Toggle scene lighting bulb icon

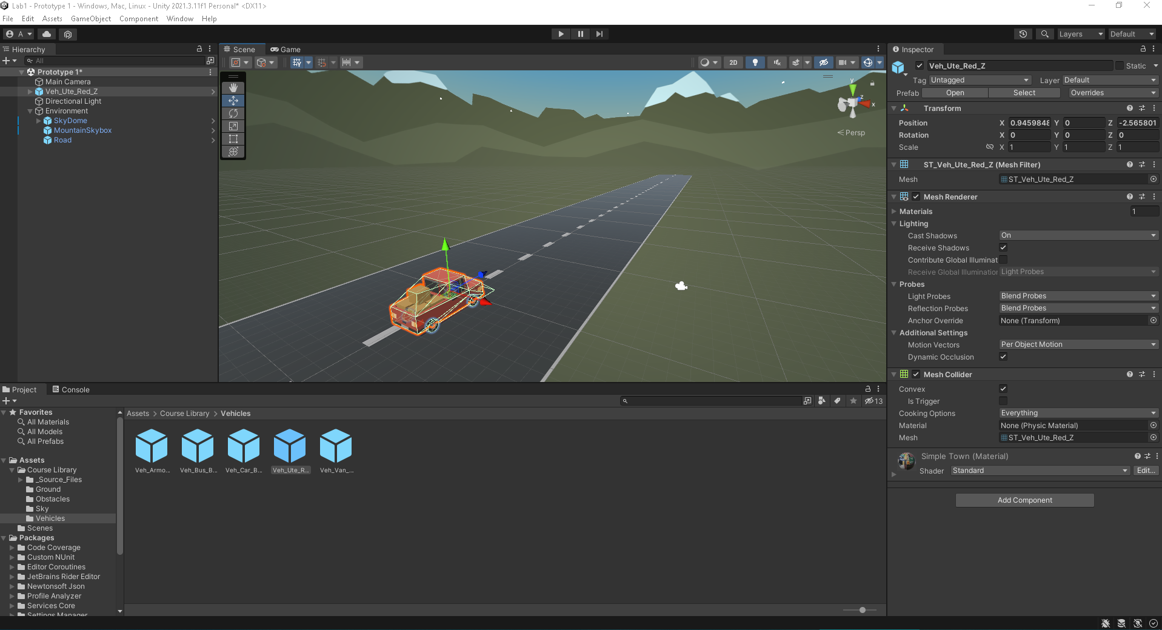coord(755,62)
